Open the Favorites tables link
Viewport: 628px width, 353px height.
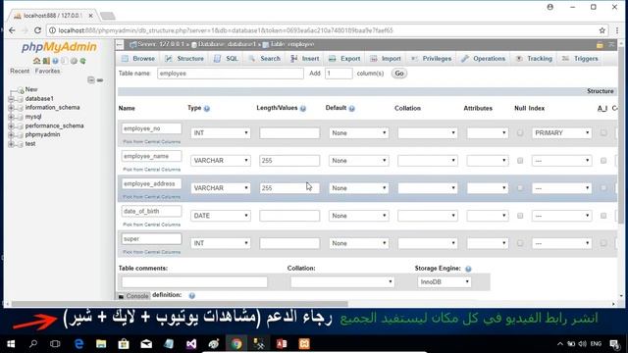tap(47, 71)
